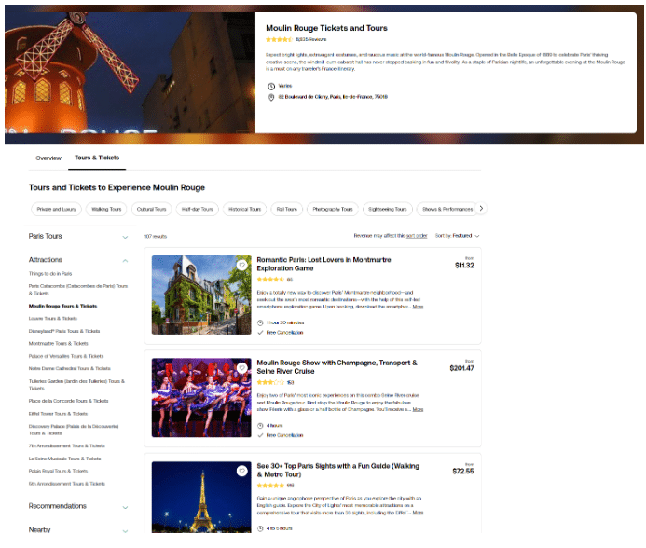Click More on Moulin Rouge Show description

pyautogui.click(x=418, y=409)
